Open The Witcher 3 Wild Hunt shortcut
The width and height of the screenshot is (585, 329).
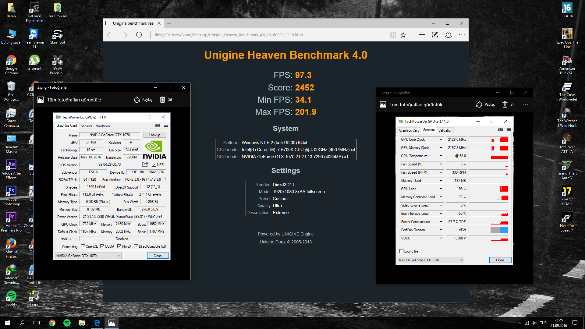click(x=567, y=117)
